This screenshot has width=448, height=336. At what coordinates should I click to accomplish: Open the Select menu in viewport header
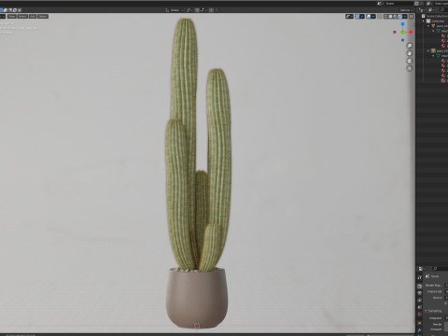(22, 16)
